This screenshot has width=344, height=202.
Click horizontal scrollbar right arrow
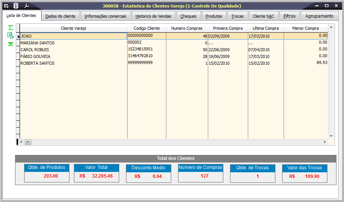point(325,142)
